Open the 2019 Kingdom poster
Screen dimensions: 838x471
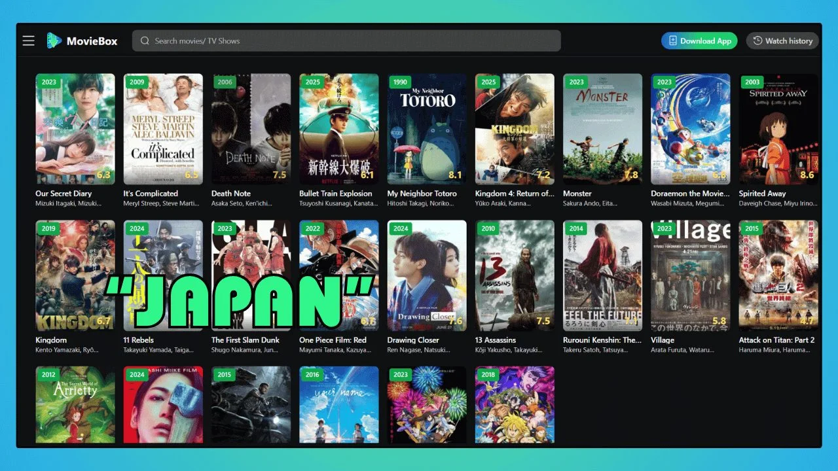point(75,275)
